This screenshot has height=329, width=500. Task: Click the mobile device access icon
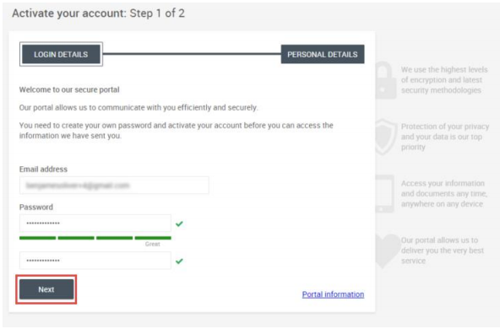coord(385,194)
